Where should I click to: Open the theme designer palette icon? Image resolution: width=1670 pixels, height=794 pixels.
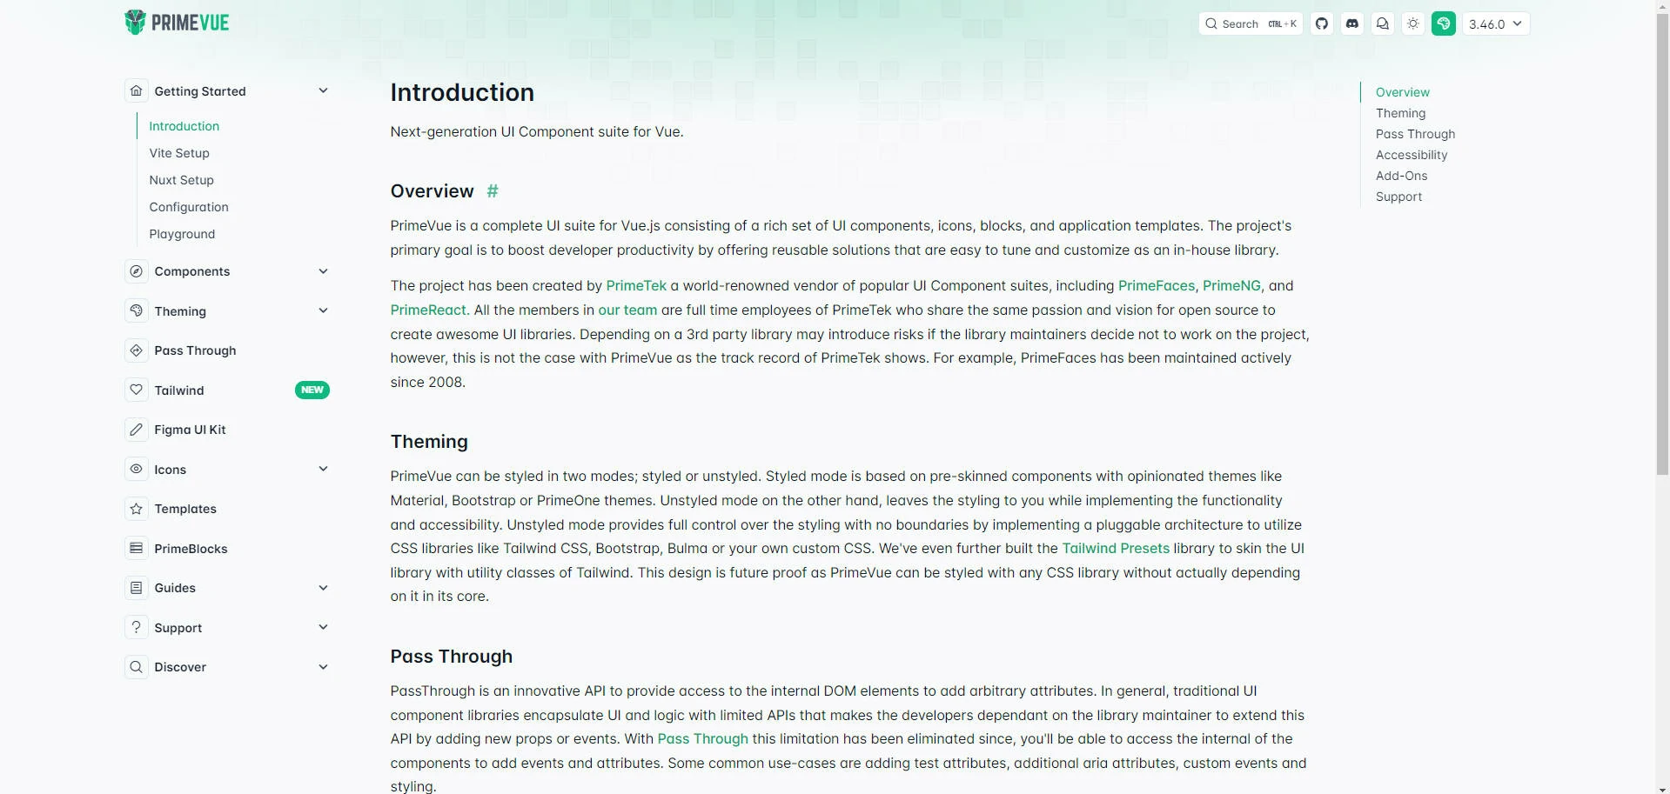pyautogui.click(x=1444, y=23)
